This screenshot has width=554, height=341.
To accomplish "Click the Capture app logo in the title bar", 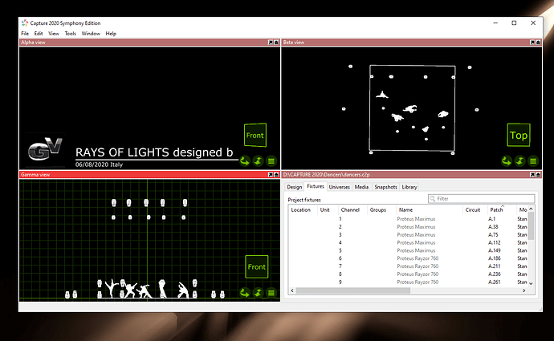I will pyautogui.click(x=25, y=23).
